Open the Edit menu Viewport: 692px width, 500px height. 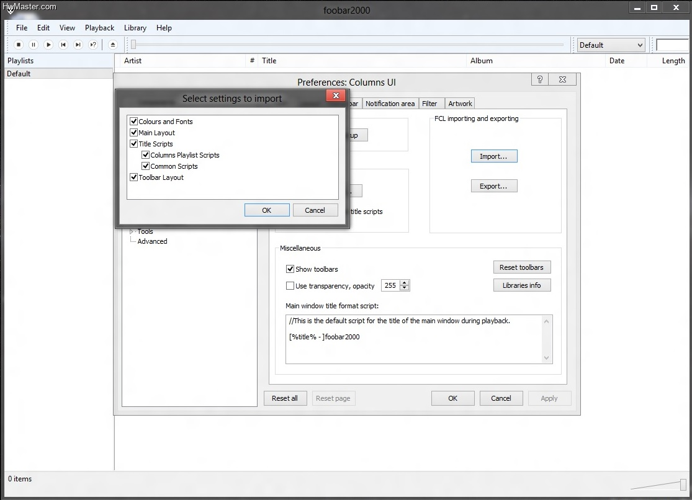[x=43, y=28]
